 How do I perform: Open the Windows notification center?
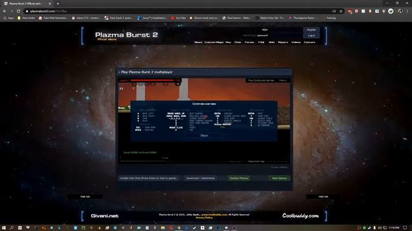(x=405, y=228)
